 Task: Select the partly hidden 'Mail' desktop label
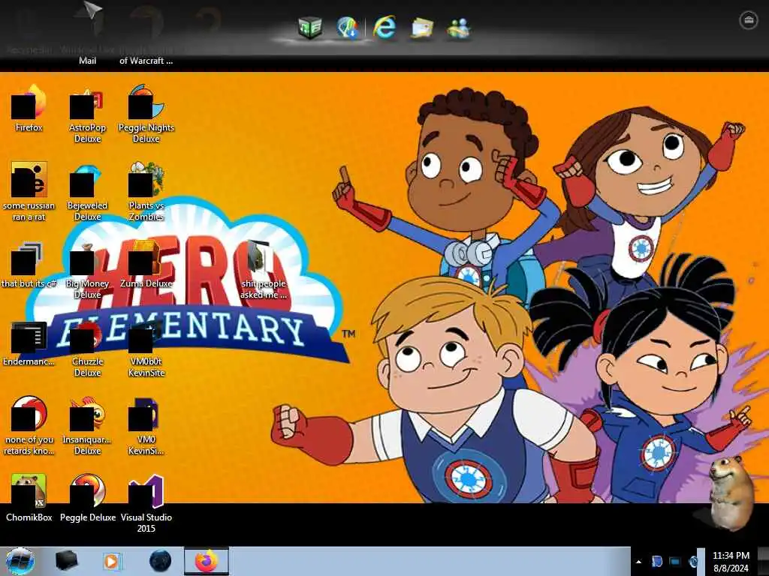point(87,61)
